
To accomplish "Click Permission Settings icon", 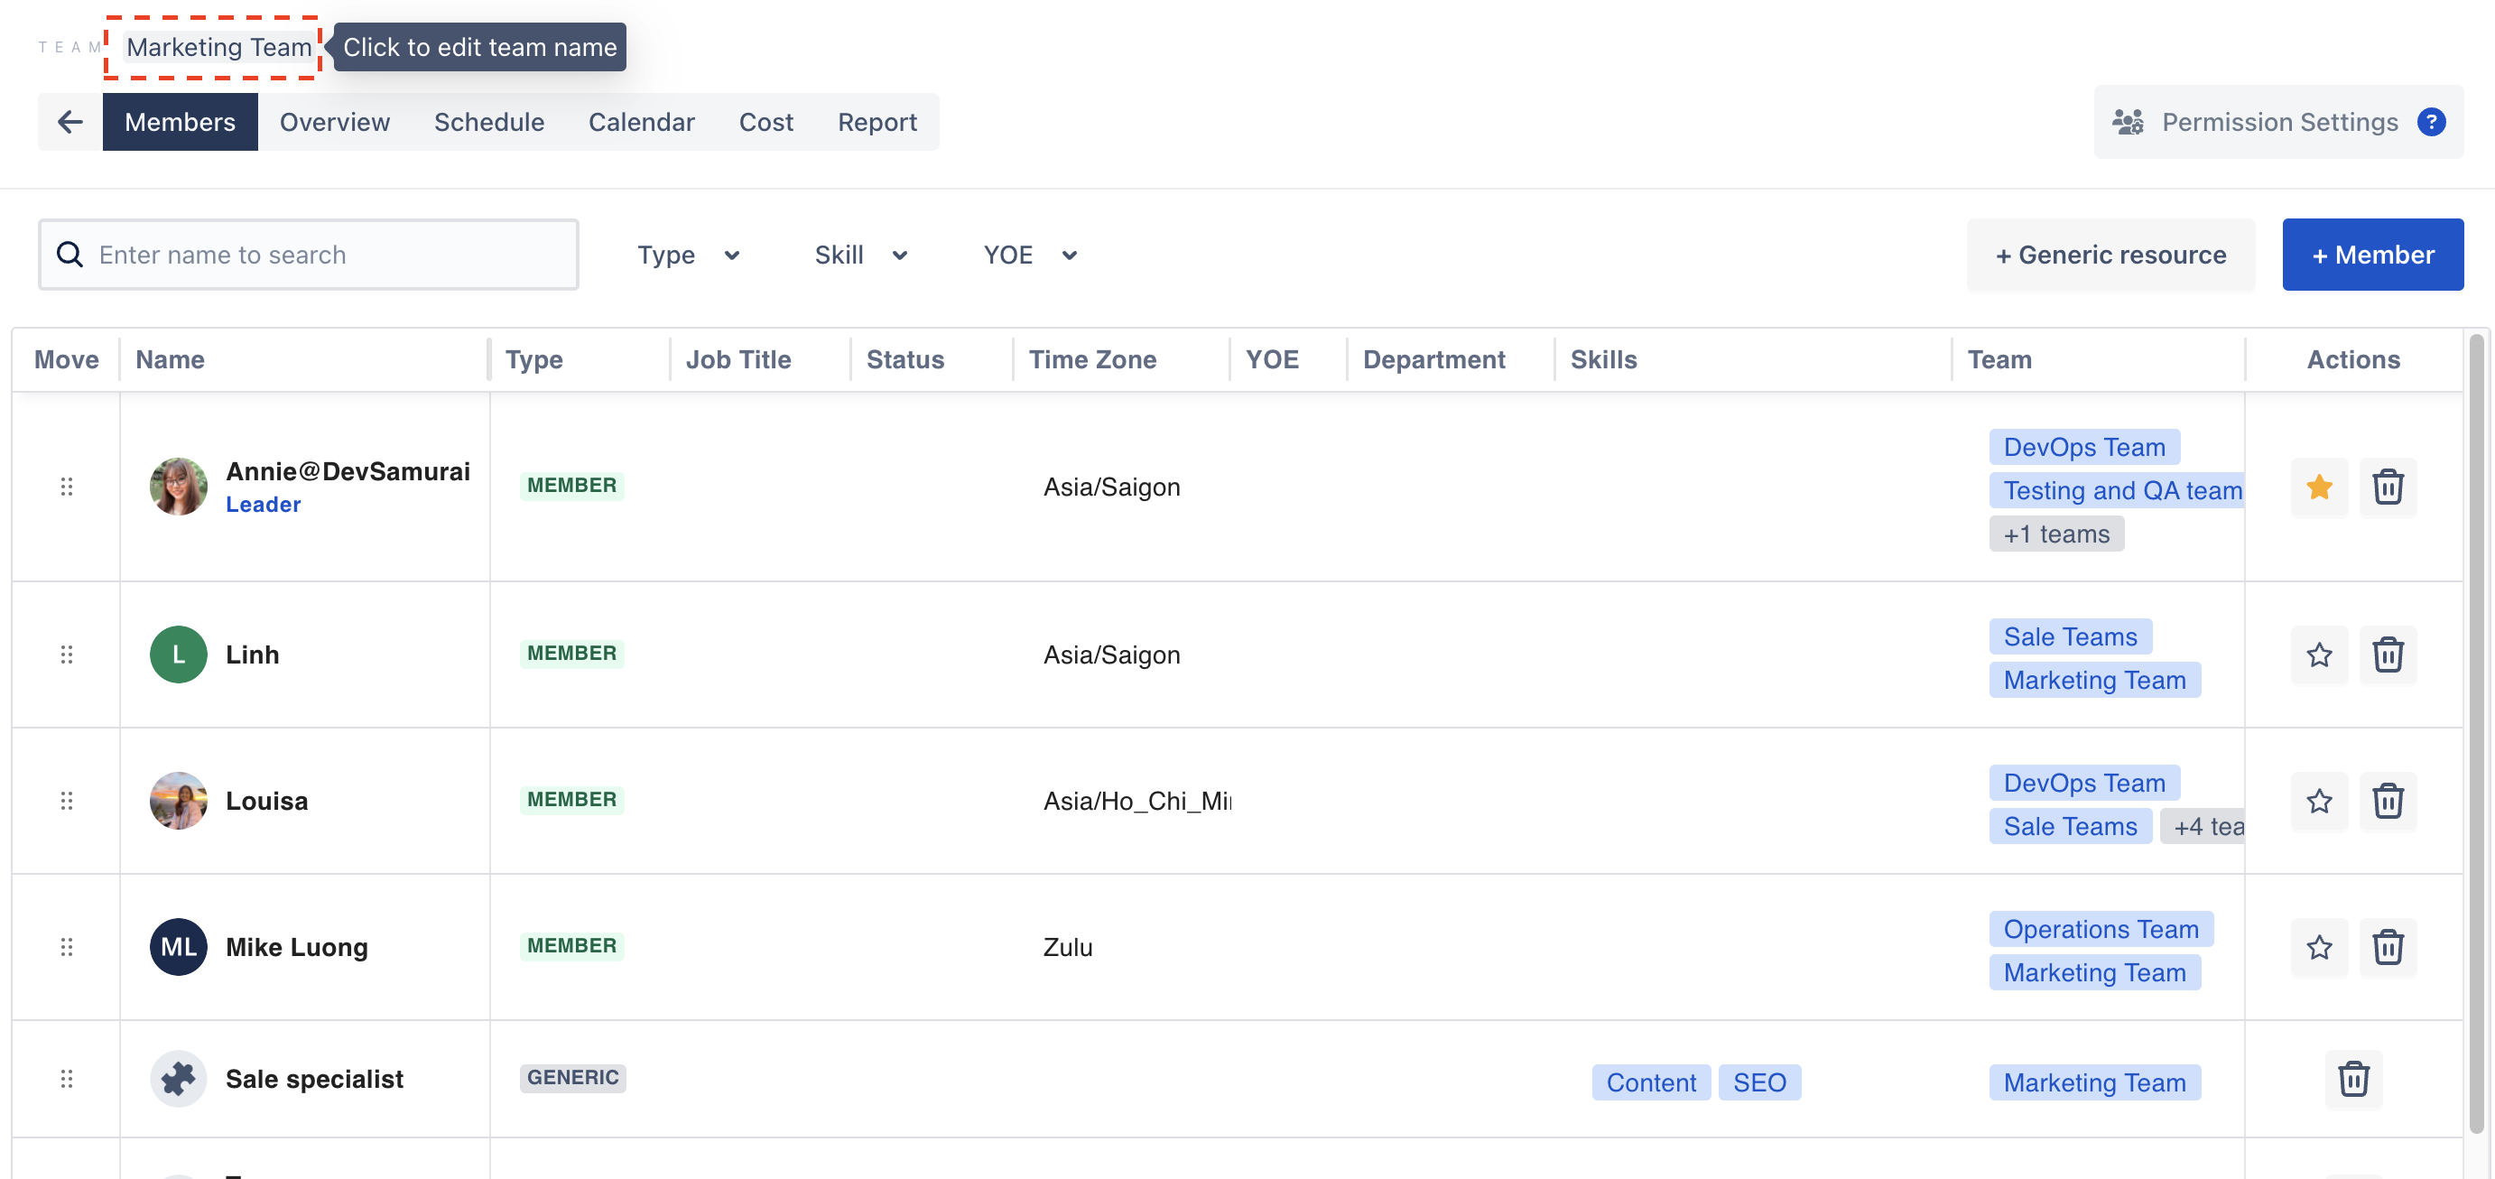I will pos(2130,119).
